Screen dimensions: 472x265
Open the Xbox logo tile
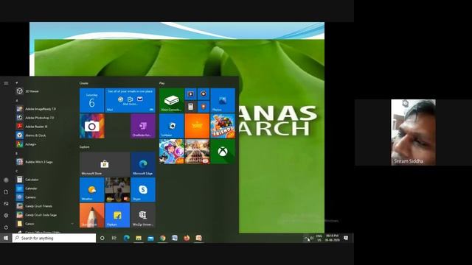coord(223,152)
